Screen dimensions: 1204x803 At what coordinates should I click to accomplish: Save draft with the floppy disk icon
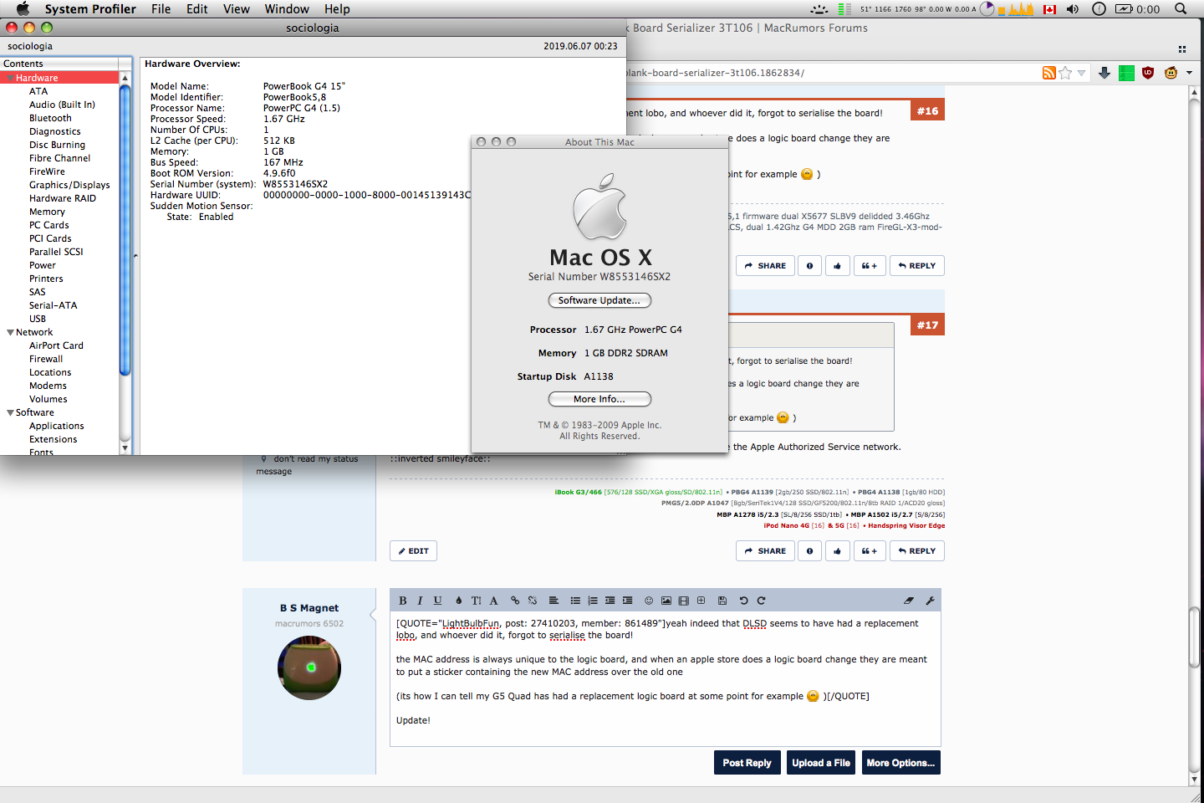[x=722, y=601]
